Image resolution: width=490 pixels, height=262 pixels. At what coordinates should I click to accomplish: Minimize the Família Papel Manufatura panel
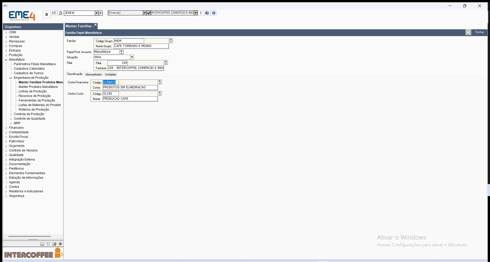pos(468,32)
